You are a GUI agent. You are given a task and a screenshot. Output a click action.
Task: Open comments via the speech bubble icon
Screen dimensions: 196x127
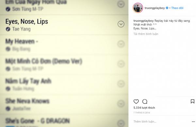(145, 102)
